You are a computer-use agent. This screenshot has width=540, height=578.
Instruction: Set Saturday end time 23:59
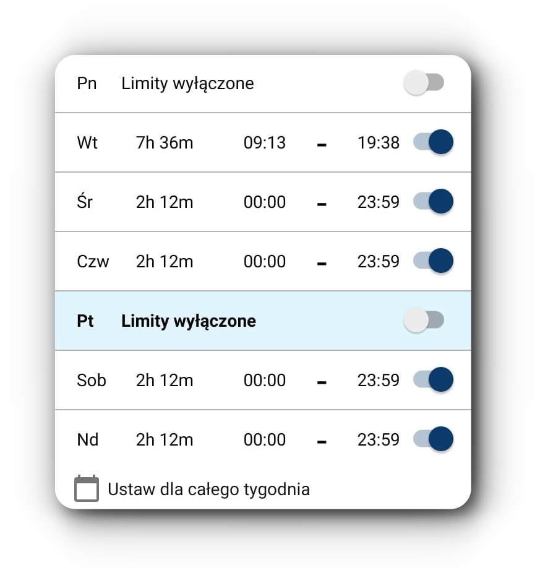tap(379, 380)
